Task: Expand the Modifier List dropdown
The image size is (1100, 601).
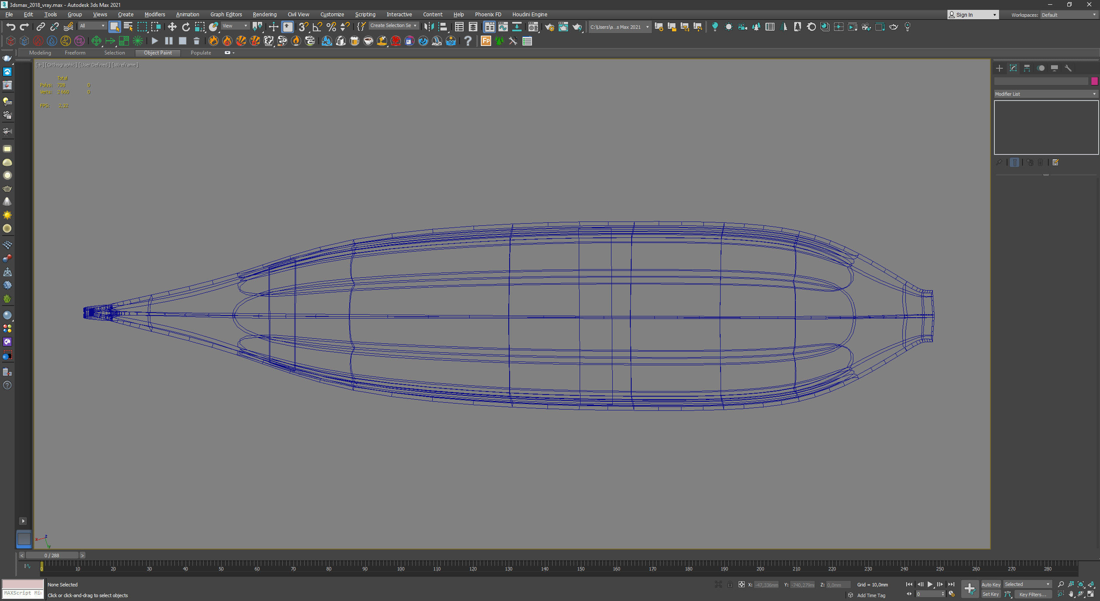Action: (1046, 94)
